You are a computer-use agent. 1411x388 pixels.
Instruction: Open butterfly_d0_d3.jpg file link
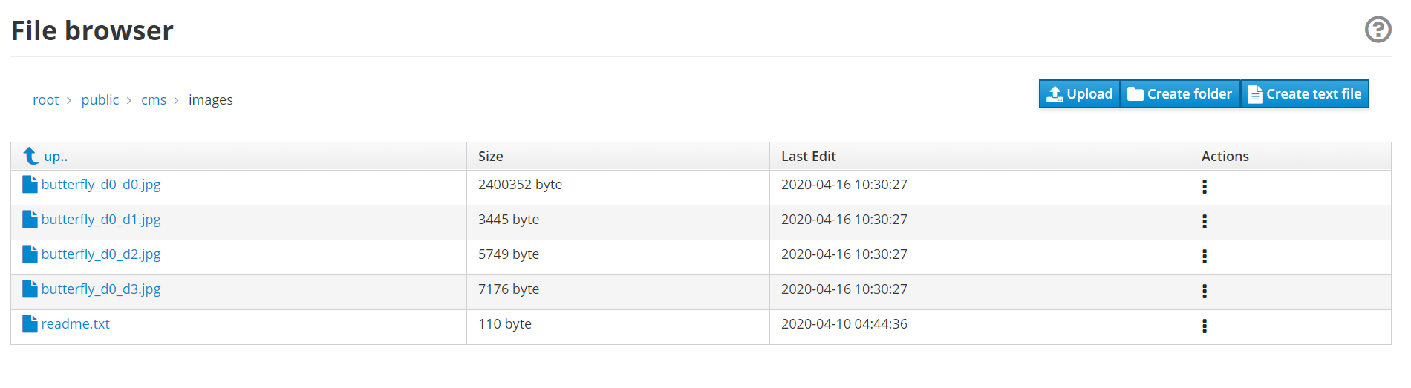[101, 289]
